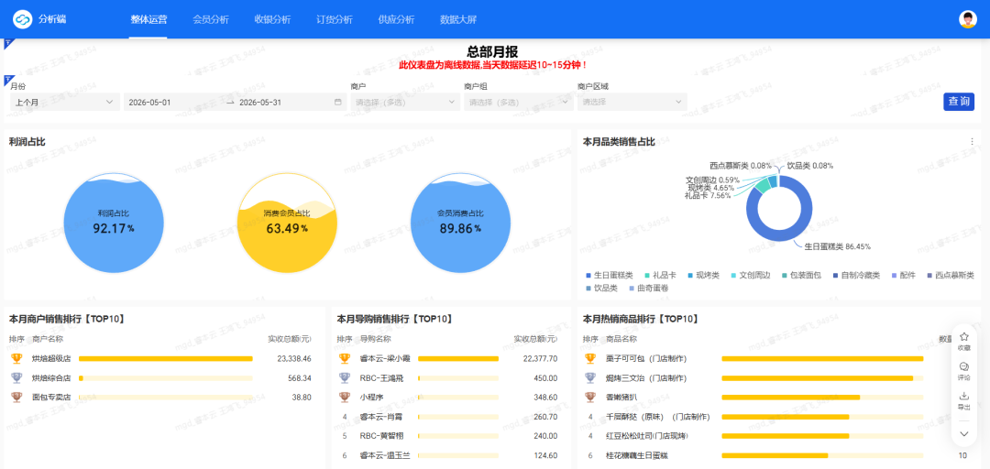Open the date range calendar icon
Screen dimensions: 990x469
pos(337,102)
